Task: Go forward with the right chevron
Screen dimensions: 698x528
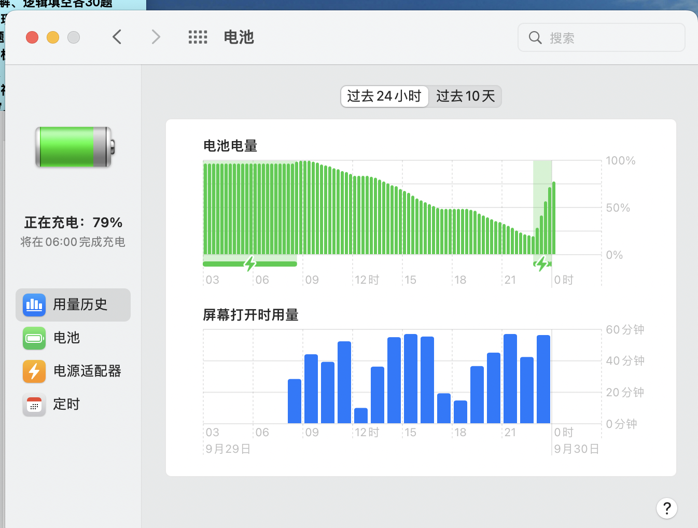Action: point(156,37)
